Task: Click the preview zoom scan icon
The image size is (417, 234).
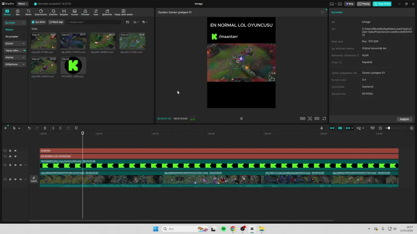Action: click(310, 119)
